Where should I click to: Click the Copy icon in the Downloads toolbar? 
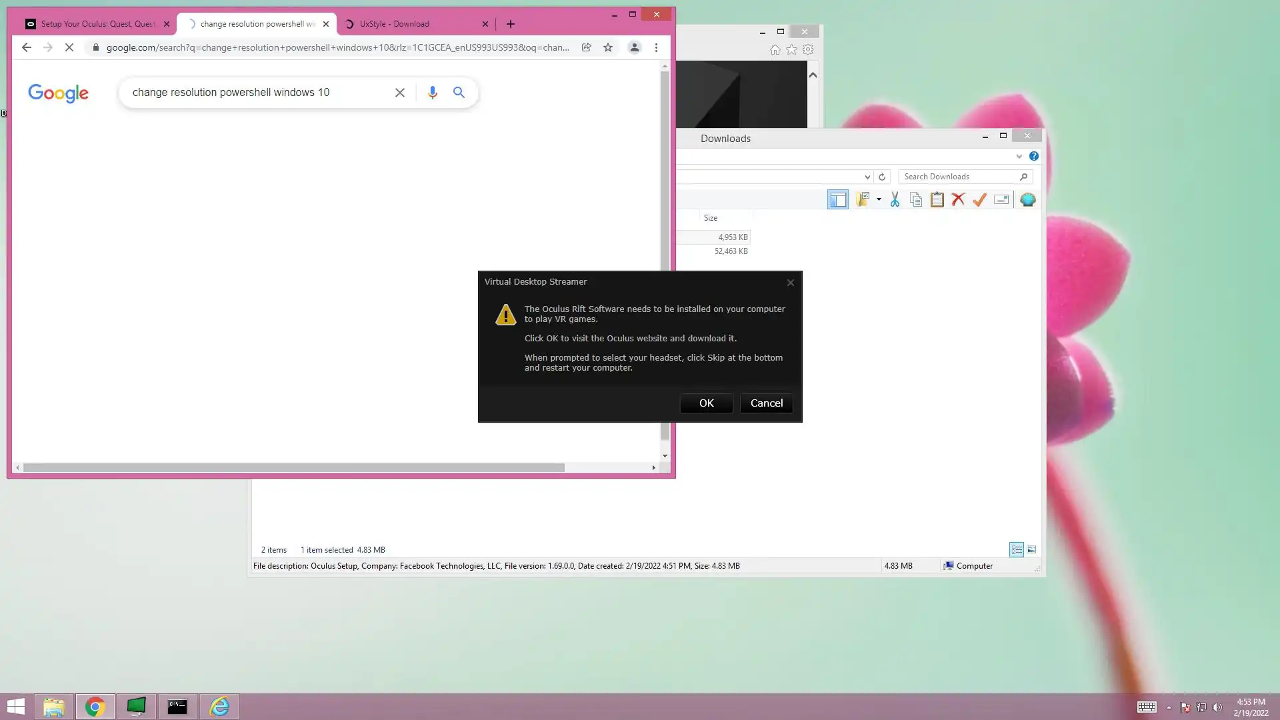(x=916, y=199)
